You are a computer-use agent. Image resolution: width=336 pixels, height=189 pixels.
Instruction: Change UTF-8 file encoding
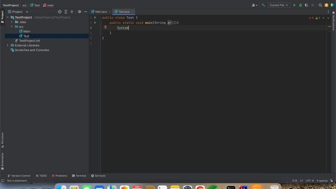(x=310, y=181)
